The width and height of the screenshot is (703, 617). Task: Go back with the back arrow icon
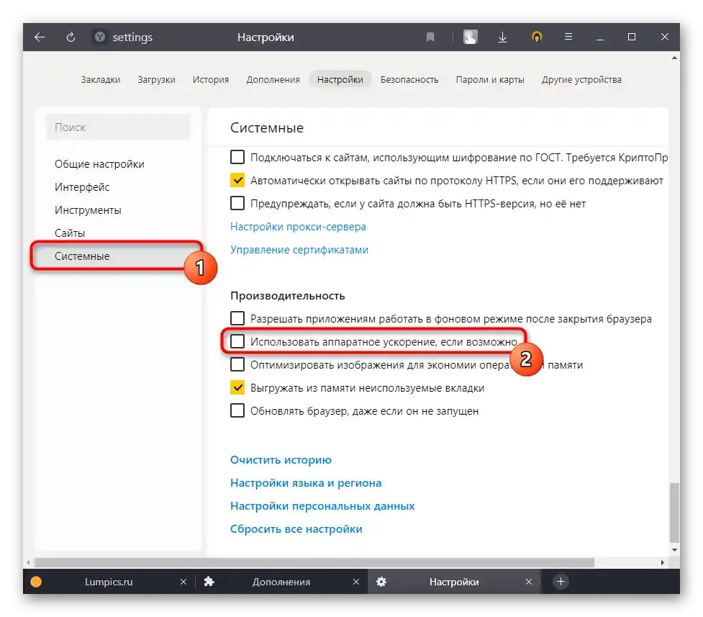tap(40, 37)
